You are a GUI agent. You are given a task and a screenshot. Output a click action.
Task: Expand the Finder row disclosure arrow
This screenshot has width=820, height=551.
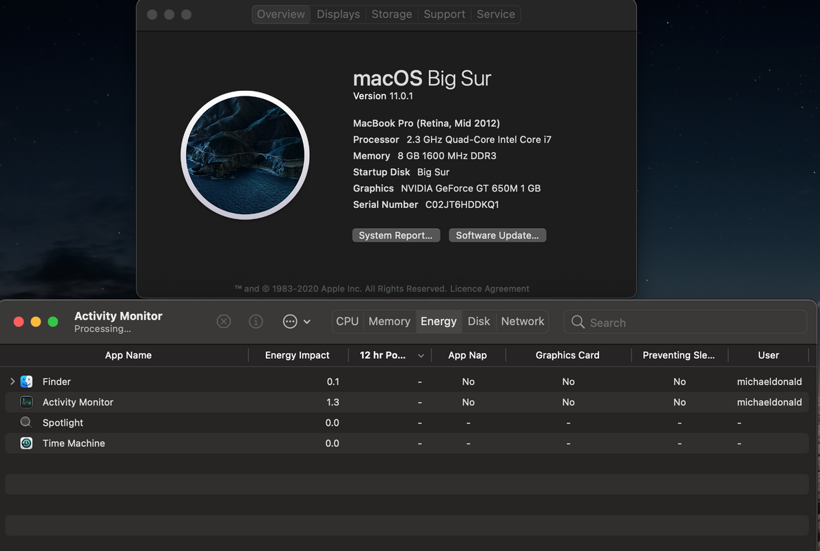tap(12, 382)
